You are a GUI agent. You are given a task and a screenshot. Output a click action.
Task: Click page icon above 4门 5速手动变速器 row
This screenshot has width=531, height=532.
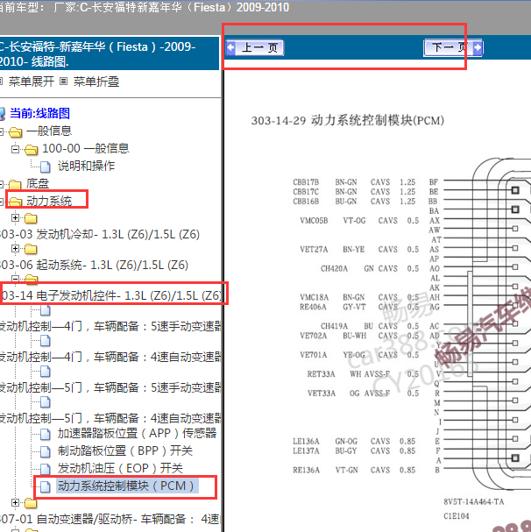pyautogui.click(x=46, y=310)
